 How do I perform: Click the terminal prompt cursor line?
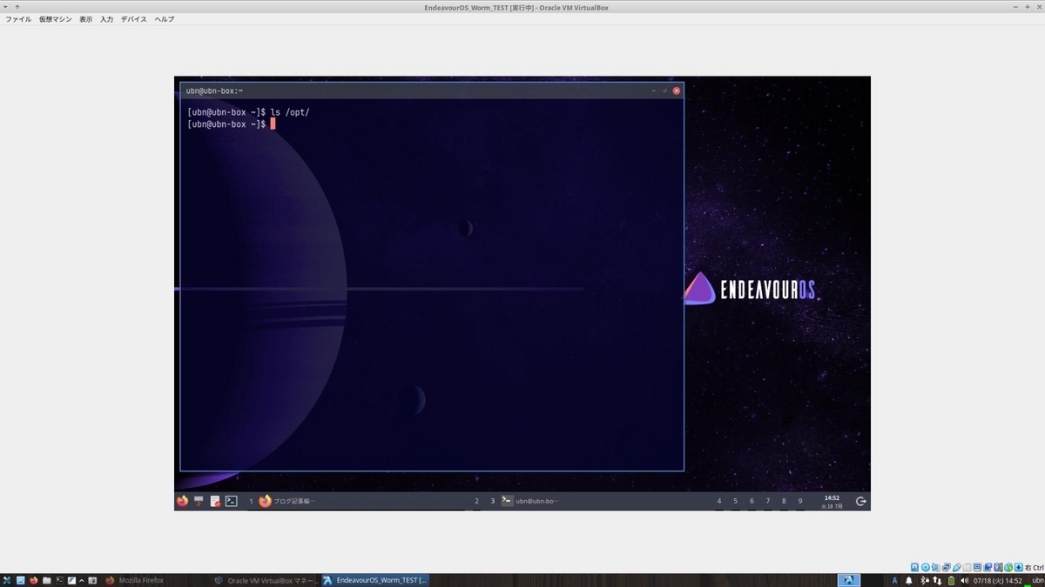(x=231, y=123)
